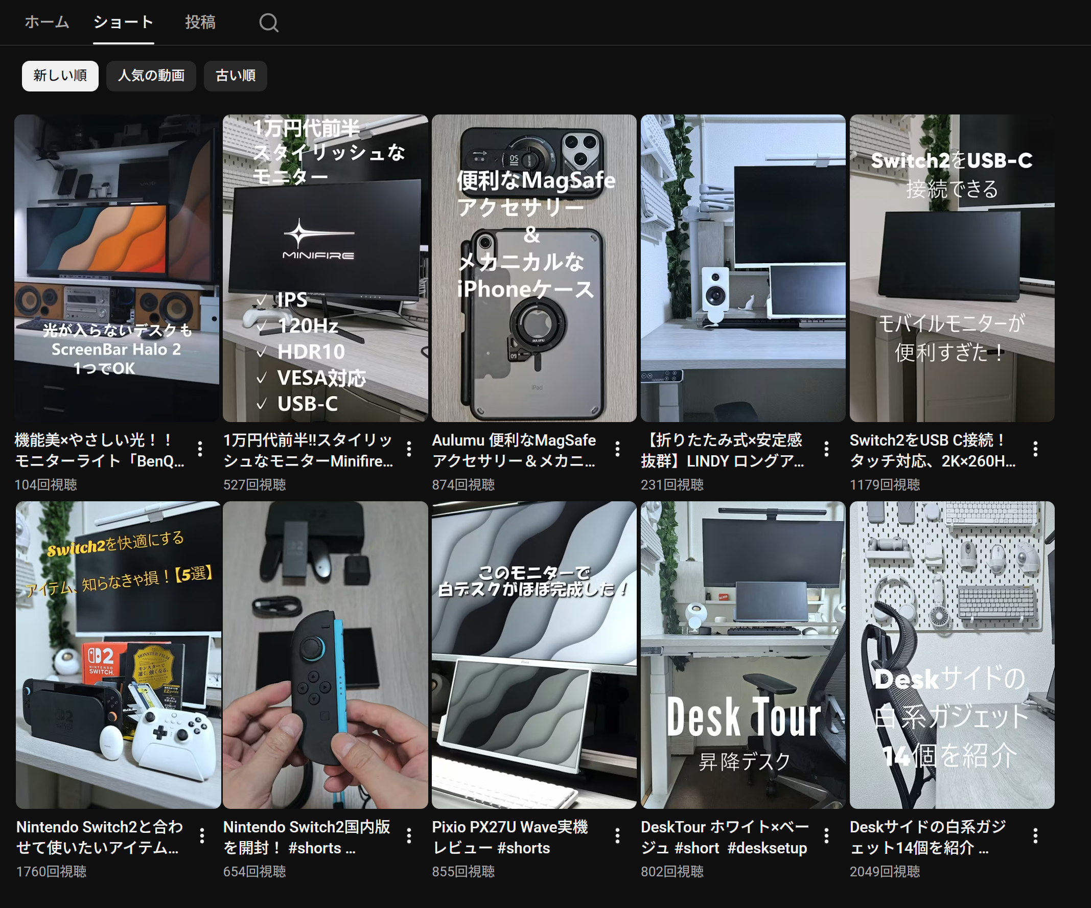The image size is (1091, 908).
Task: Play the Joy-Con unboxing thumbnail
Action: tap(326, 655)
